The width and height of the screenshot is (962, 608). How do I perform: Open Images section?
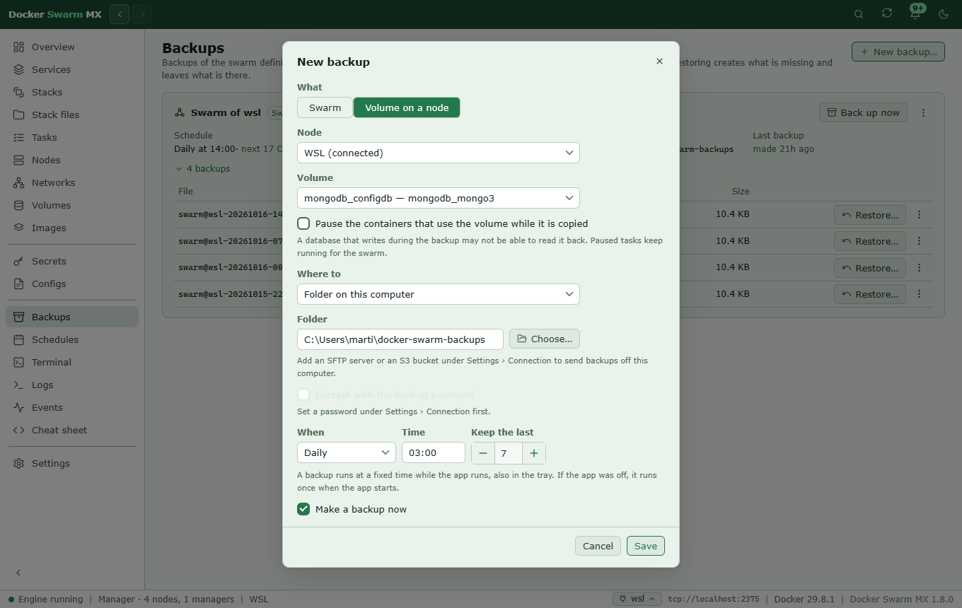(72, 228)
